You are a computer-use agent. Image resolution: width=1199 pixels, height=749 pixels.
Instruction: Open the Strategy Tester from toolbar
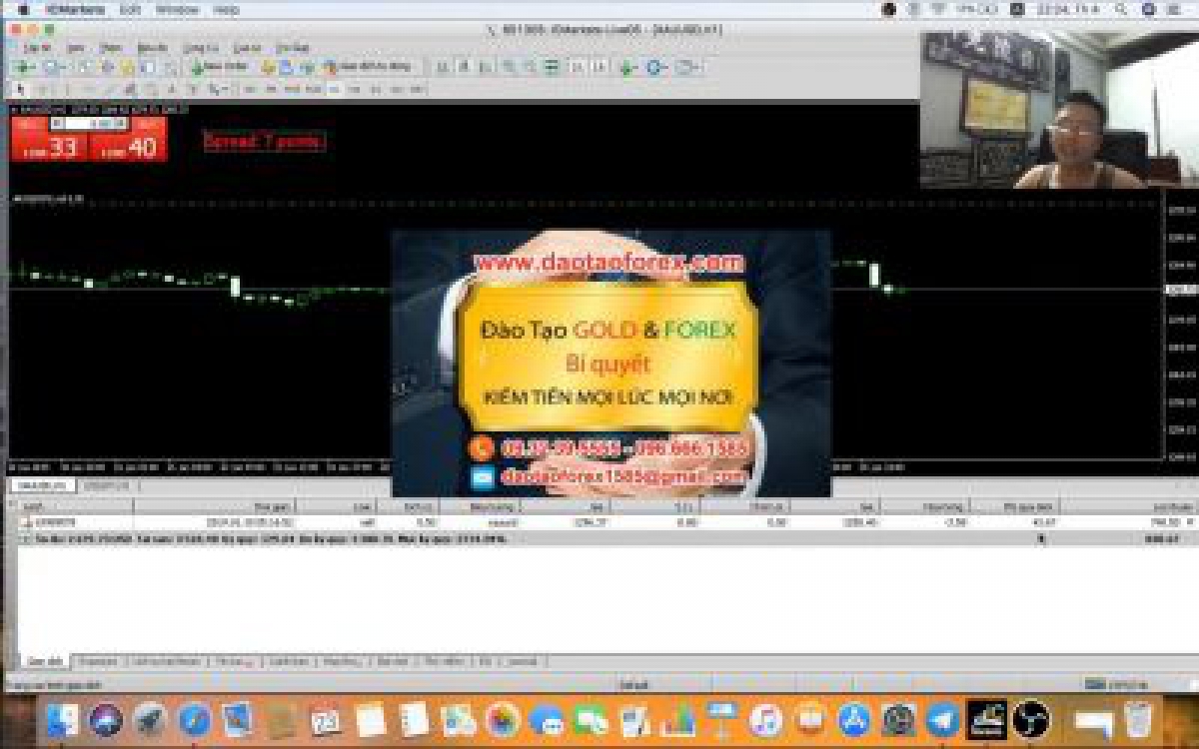point(170,67)
